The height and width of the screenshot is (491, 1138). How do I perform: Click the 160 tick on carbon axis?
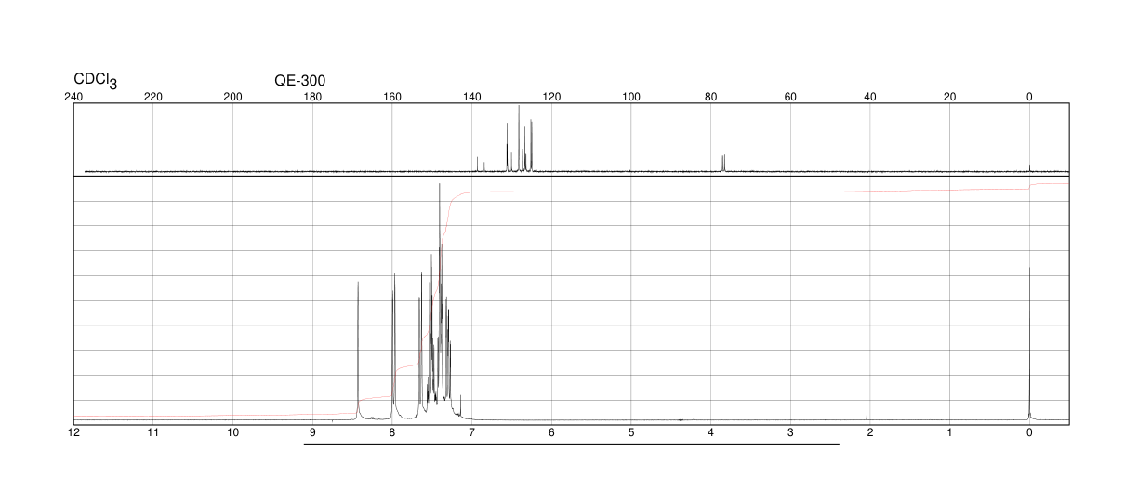point(392,97)
